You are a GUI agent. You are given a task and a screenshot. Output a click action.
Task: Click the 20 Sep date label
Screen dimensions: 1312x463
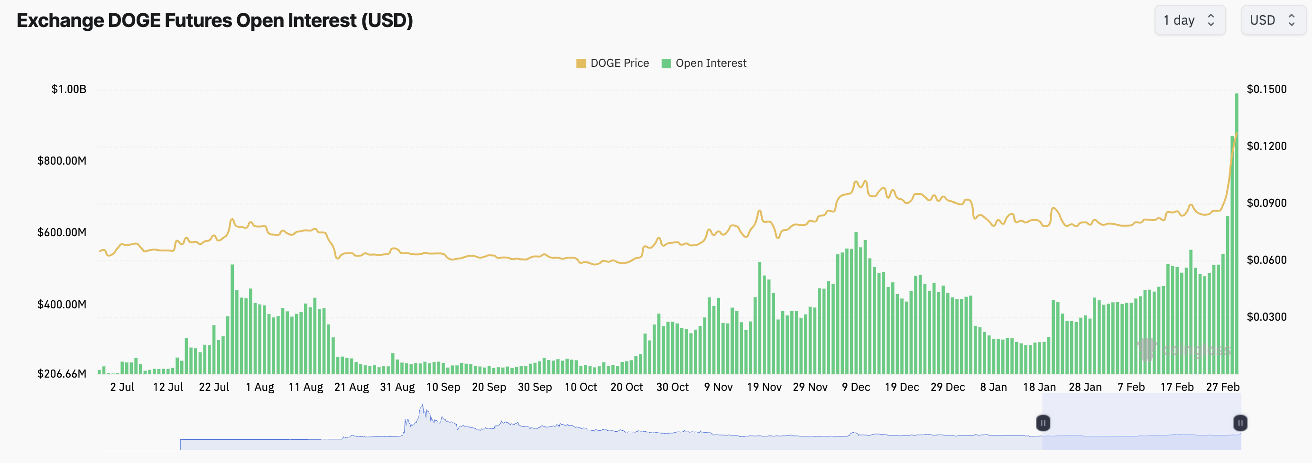tap(489, 387)
